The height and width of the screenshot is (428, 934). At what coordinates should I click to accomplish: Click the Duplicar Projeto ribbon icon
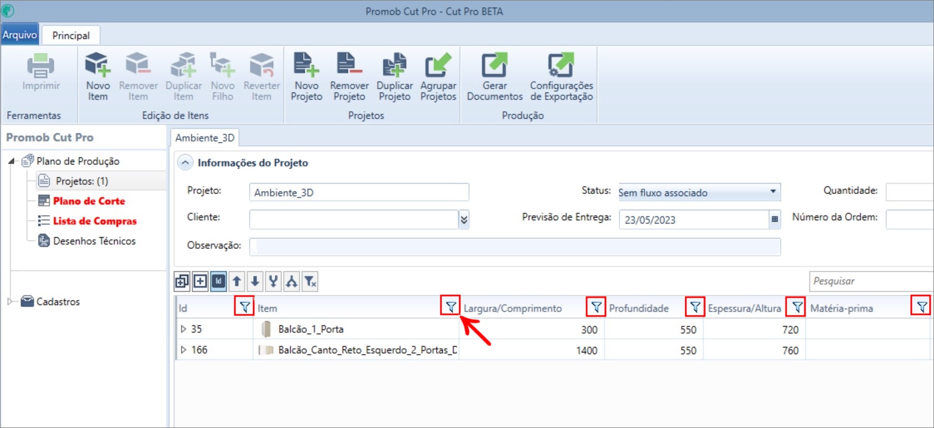click(x=394, y=64)
